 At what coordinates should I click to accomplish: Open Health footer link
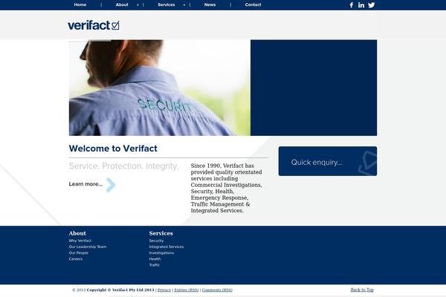[155, 259]
